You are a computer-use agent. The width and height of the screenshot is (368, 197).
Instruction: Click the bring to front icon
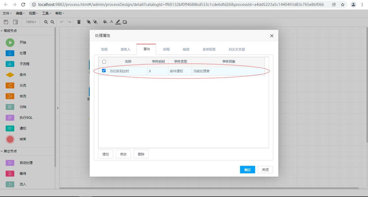click(x=89, y=22)
